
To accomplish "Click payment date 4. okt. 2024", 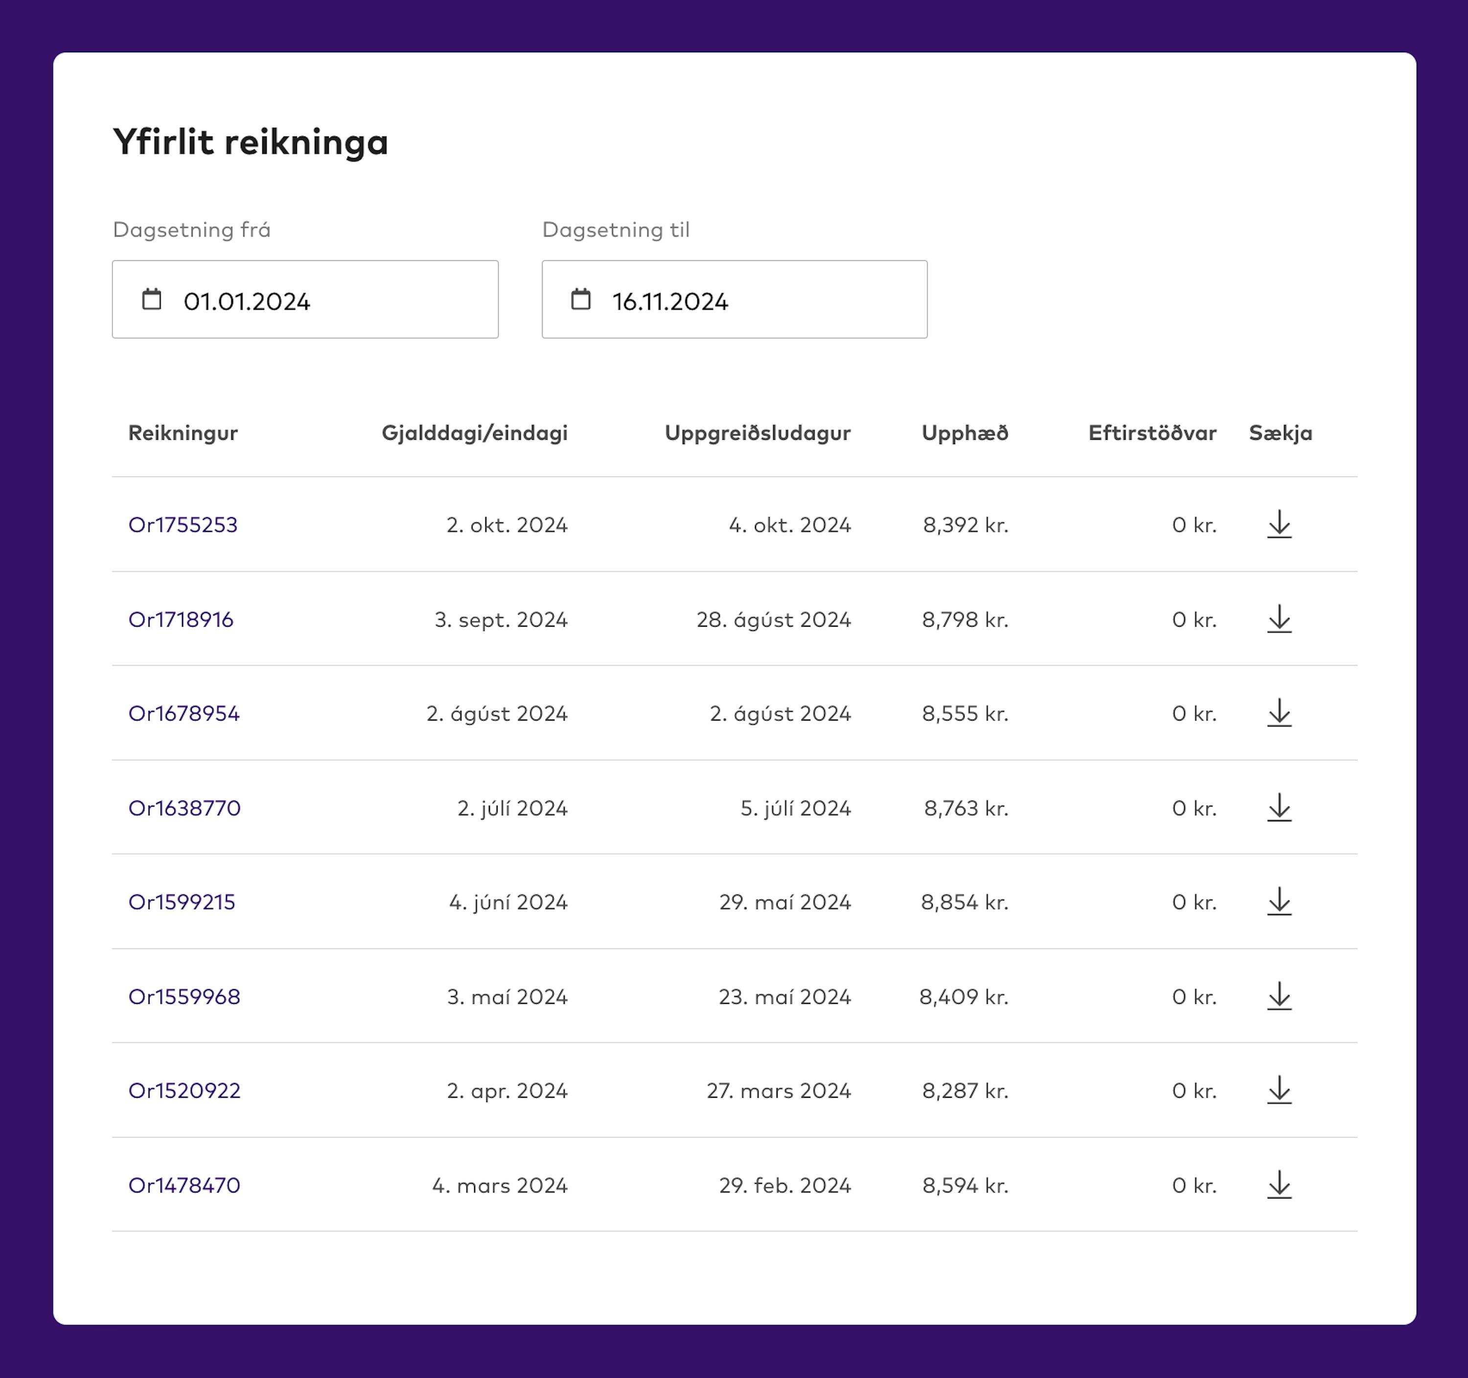I will [x=790, y=525].
